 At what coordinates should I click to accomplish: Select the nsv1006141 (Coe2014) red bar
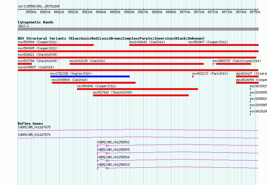click(x=159, y=45)
